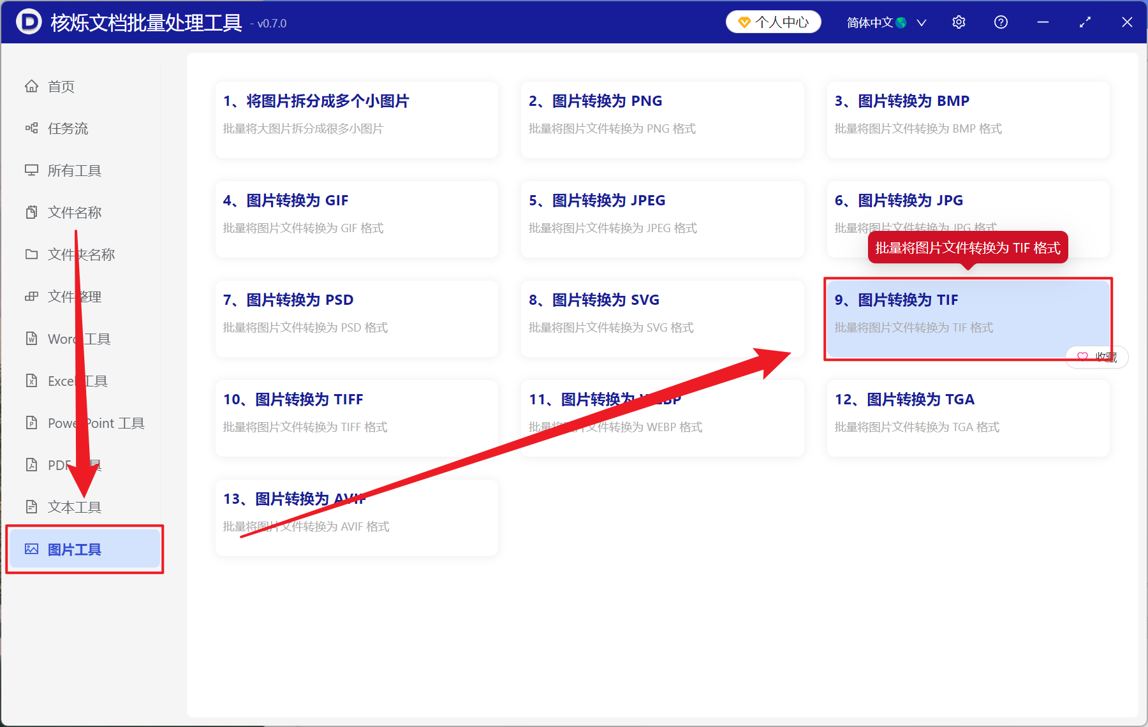
Task: Open tool 图片转换为 TGA
Action: pos(968,418)
